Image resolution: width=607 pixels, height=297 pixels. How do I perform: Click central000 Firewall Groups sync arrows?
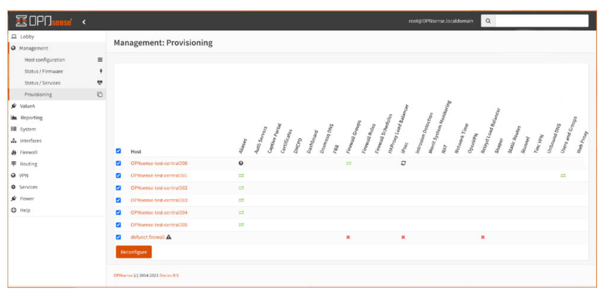click(x=349, y=163)
